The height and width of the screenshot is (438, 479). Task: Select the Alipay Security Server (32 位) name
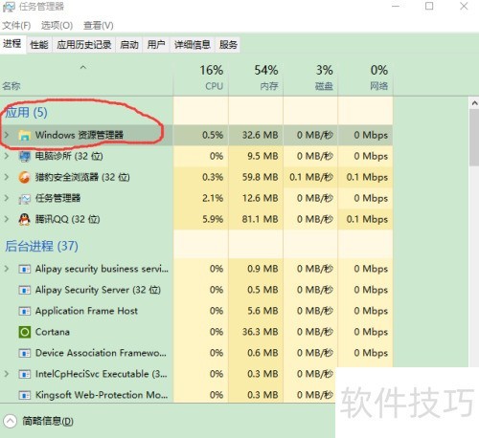point(98,290)
